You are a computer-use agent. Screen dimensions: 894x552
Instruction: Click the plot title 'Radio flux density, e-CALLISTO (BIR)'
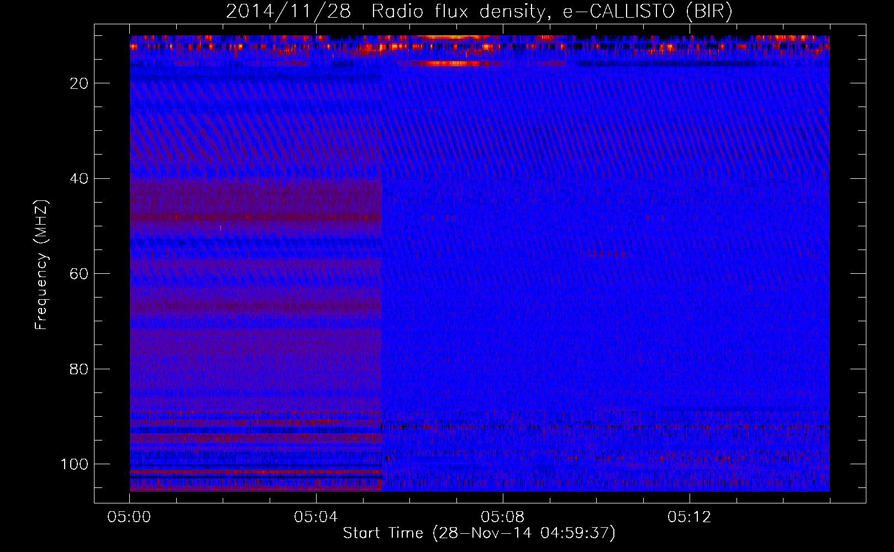click(x=551, y=11)
